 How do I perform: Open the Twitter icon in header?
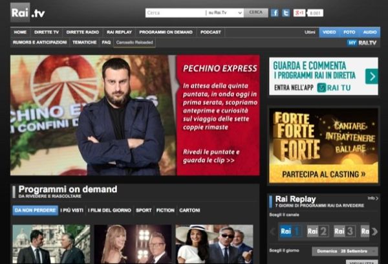286,13
